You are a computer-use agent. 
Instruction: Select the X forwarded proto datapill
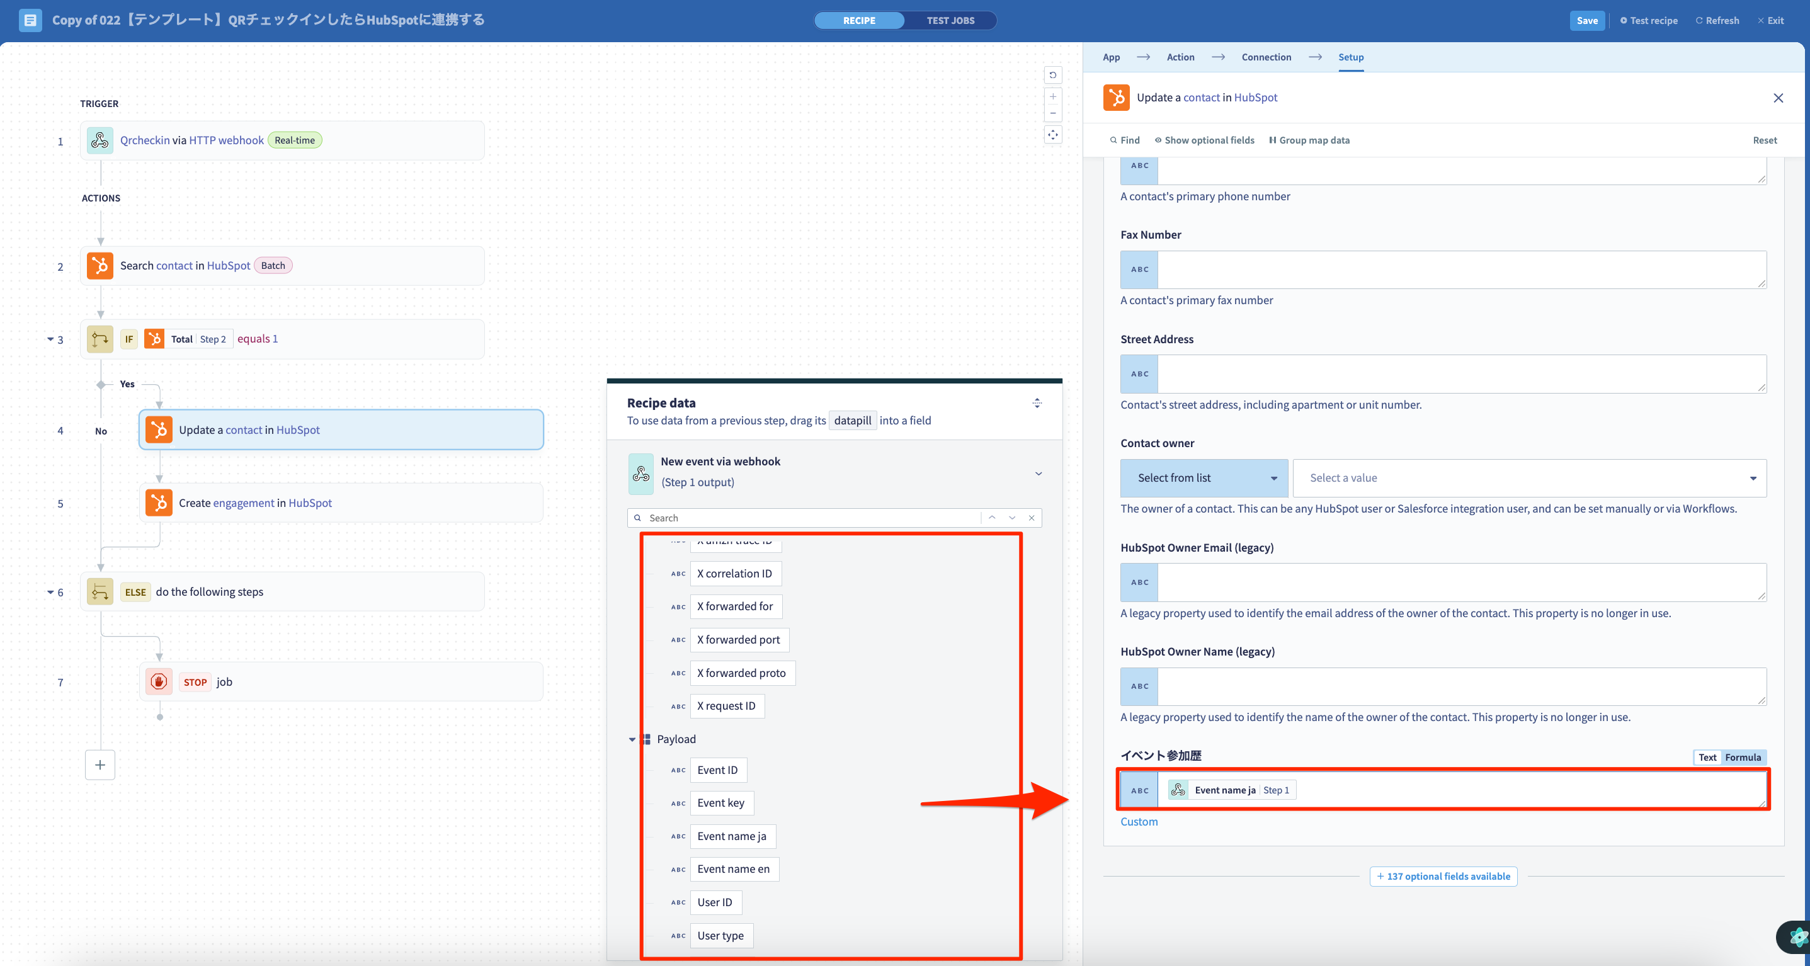coord(742,673)
